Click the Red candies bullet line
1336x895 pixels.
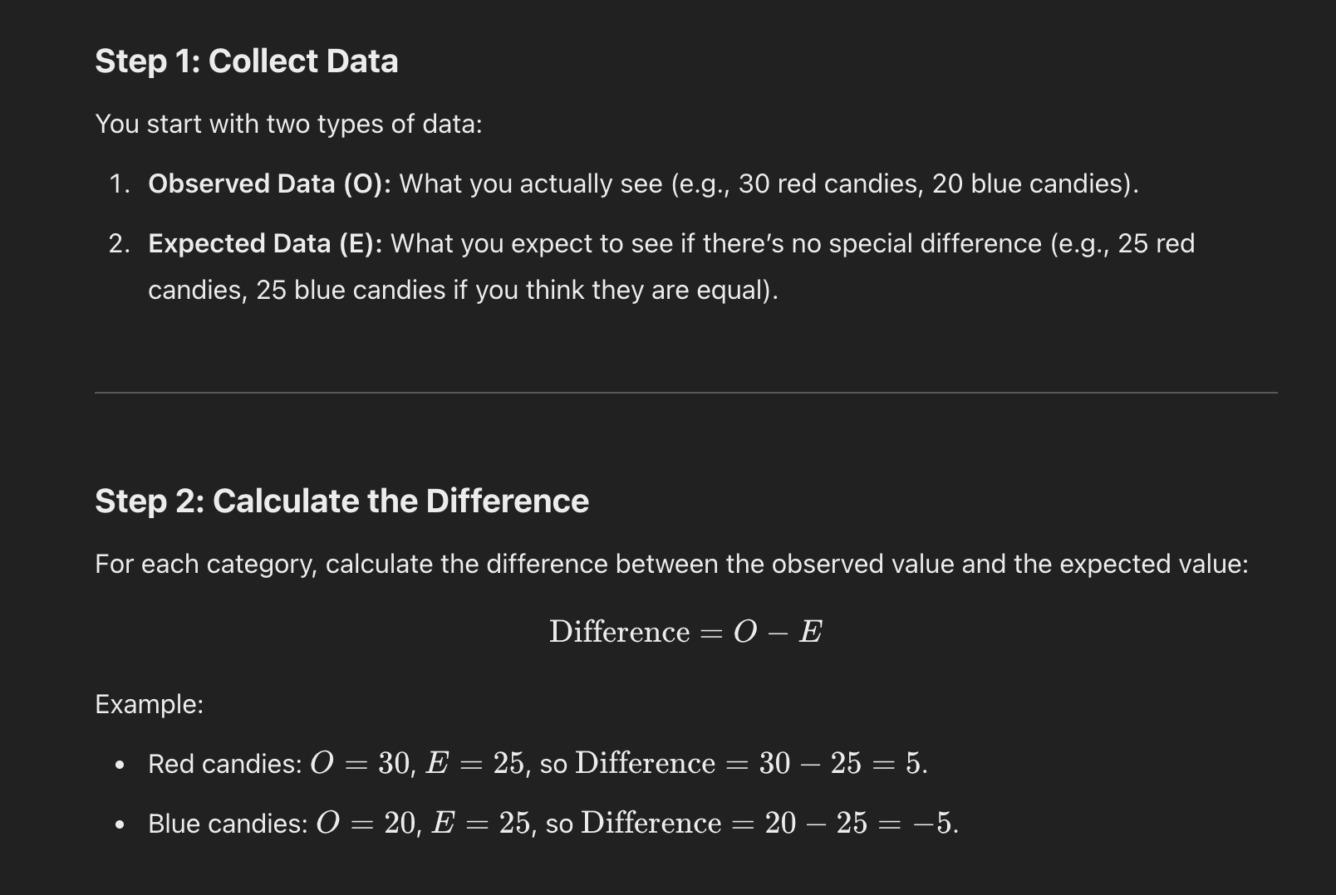538,763
